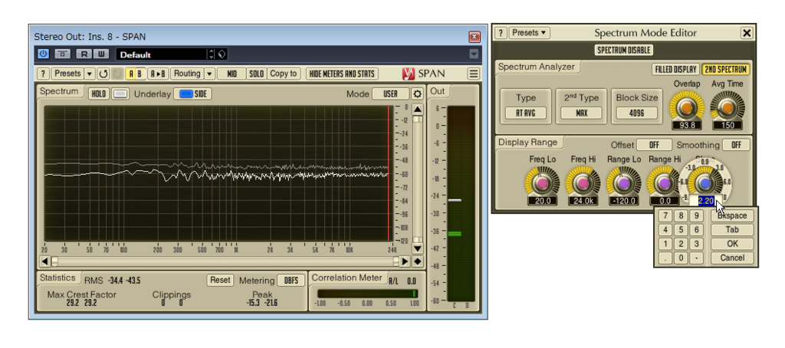Open the Cubase plugin window menu arrow
Viewport: 785px width, 348px height.
point(474,54)
